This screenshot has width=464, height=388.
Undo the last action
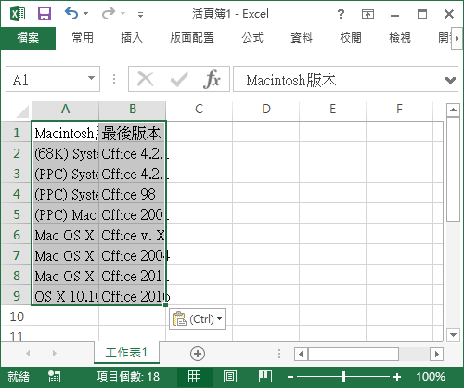(71, 14)
